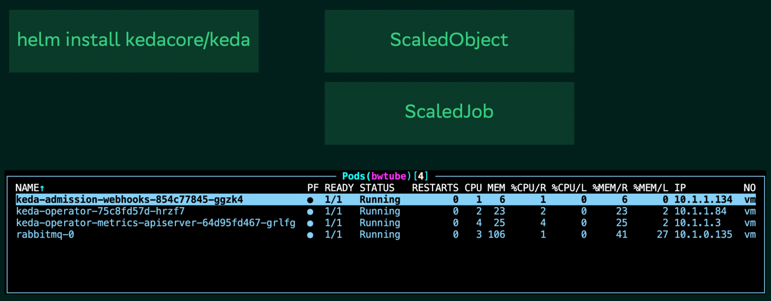Viewport: 771px width, 301px height.
Task: Click the STATUS column header
Action: pyautogui.click(x=377, y=188)
